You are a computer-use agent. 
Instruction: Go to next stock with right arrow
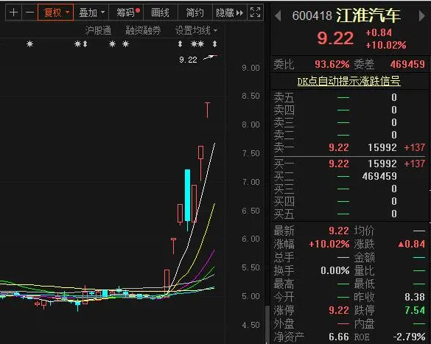421,15
